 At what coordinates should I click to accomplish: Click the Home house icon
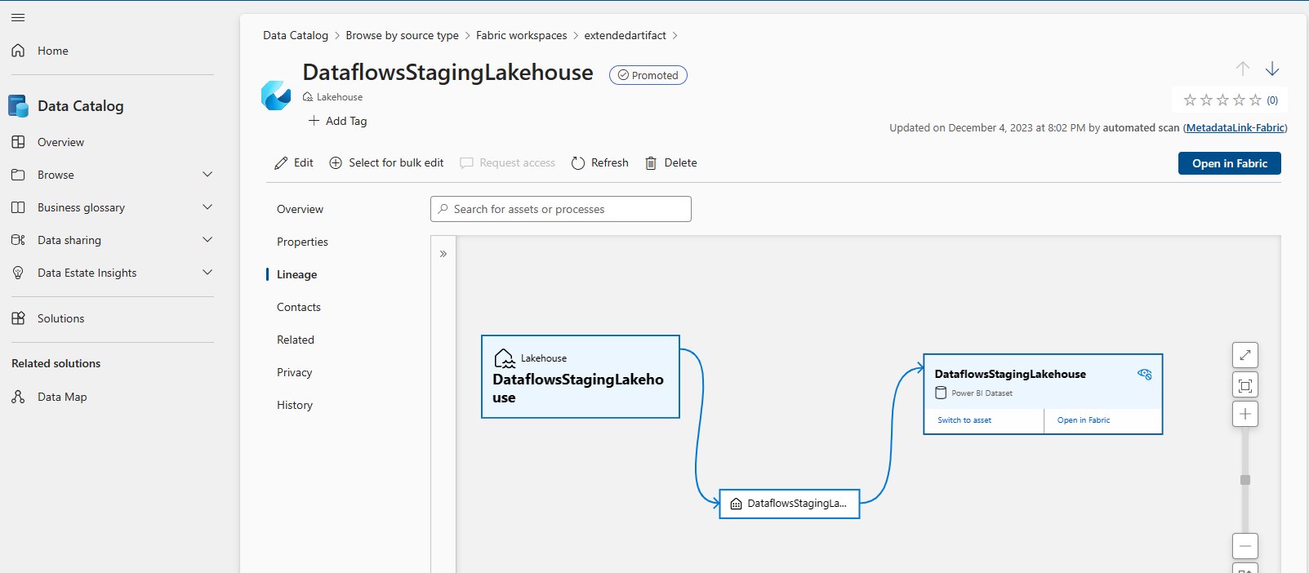18,51
